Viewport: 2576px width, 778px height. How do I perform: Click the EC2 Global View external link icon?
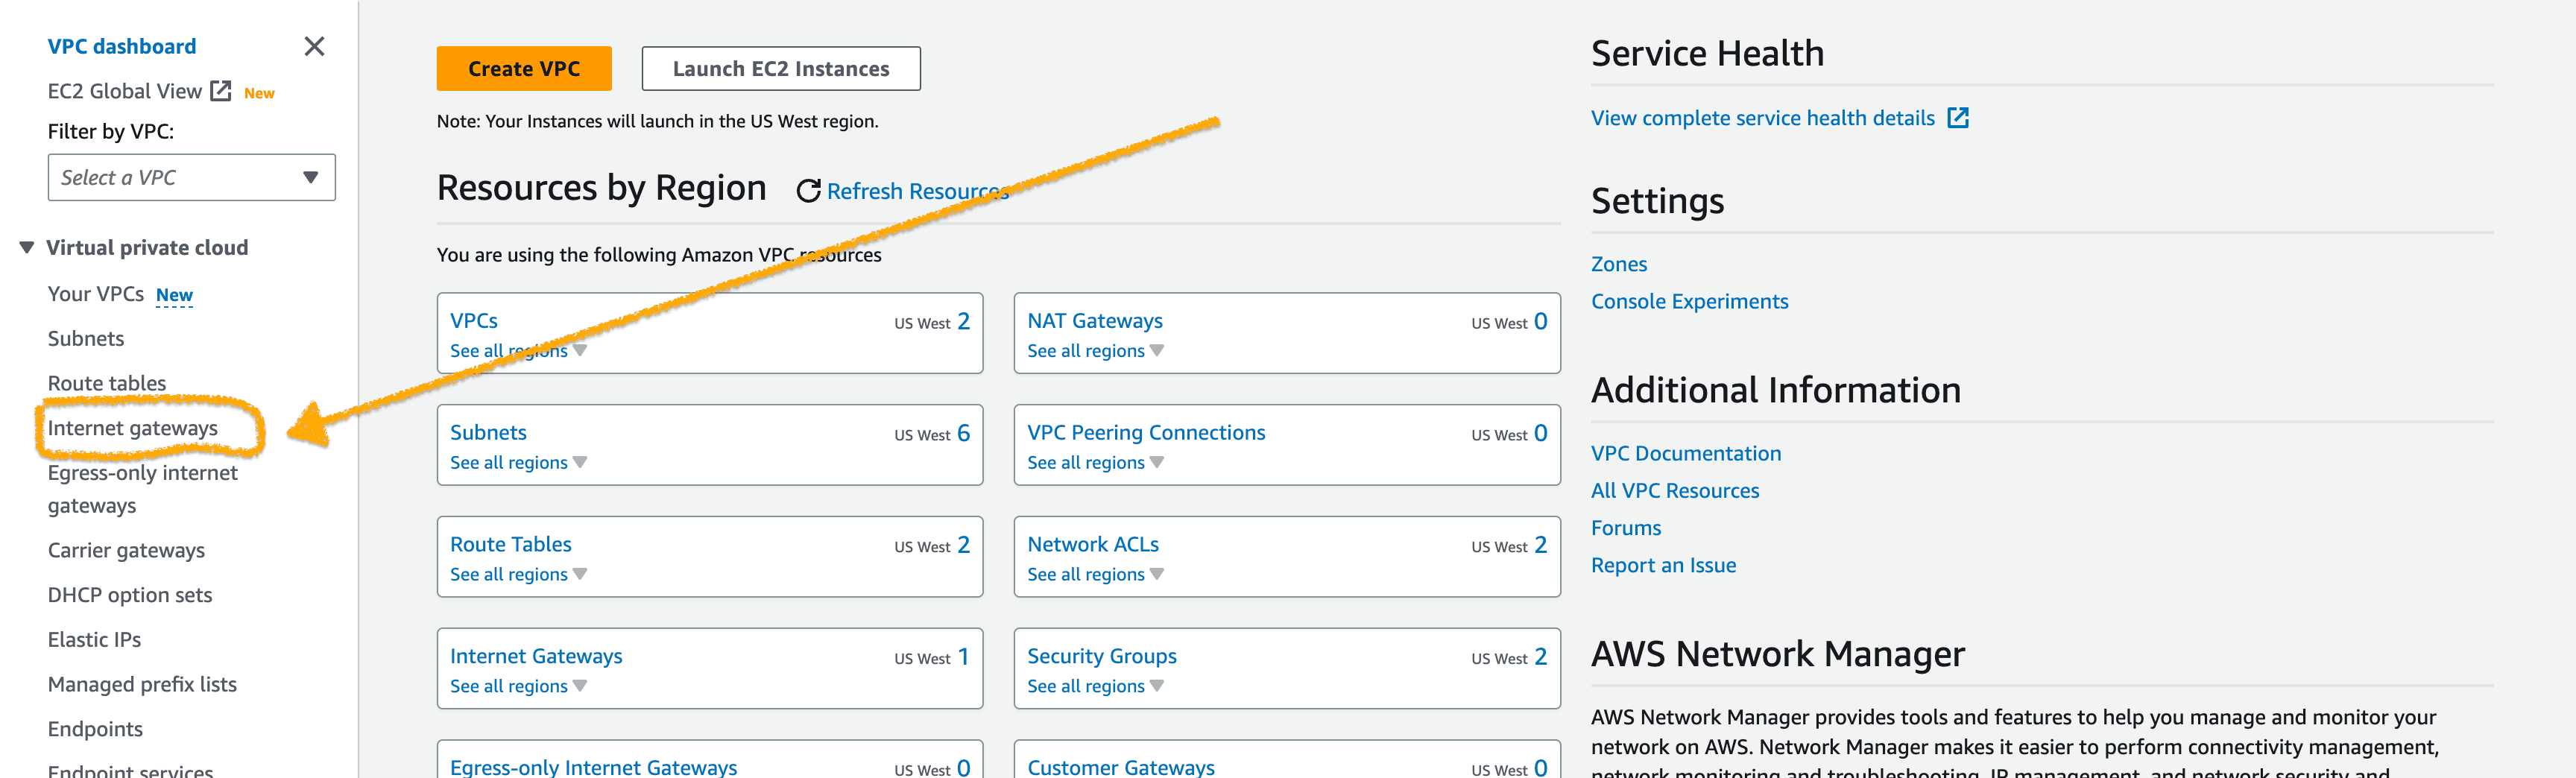tap(221, 91)
